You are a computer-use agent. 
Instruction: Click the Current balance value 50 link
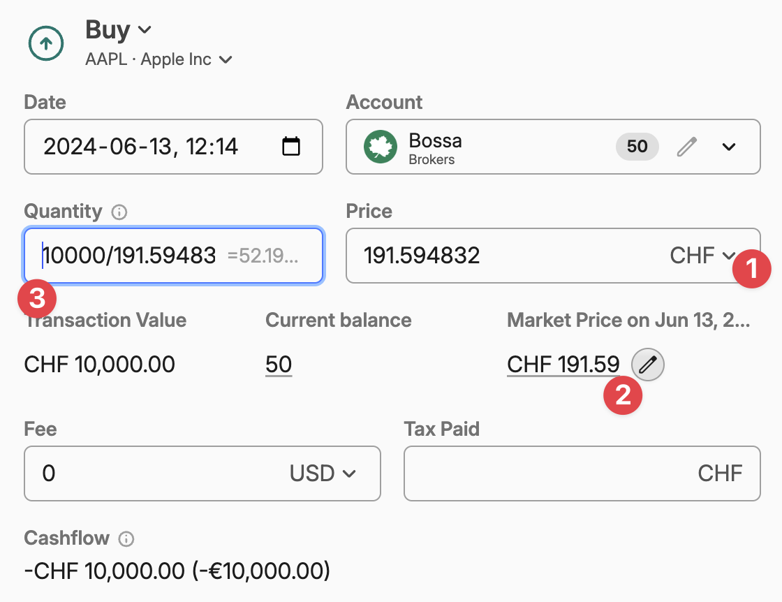[279, 365]
